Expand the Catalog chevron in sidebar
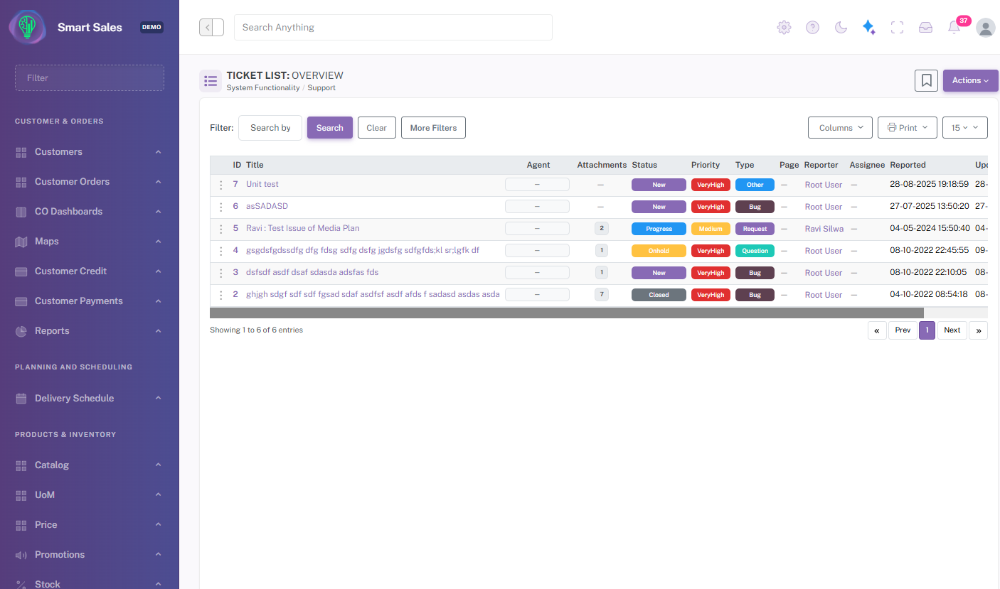 [158, 465]
